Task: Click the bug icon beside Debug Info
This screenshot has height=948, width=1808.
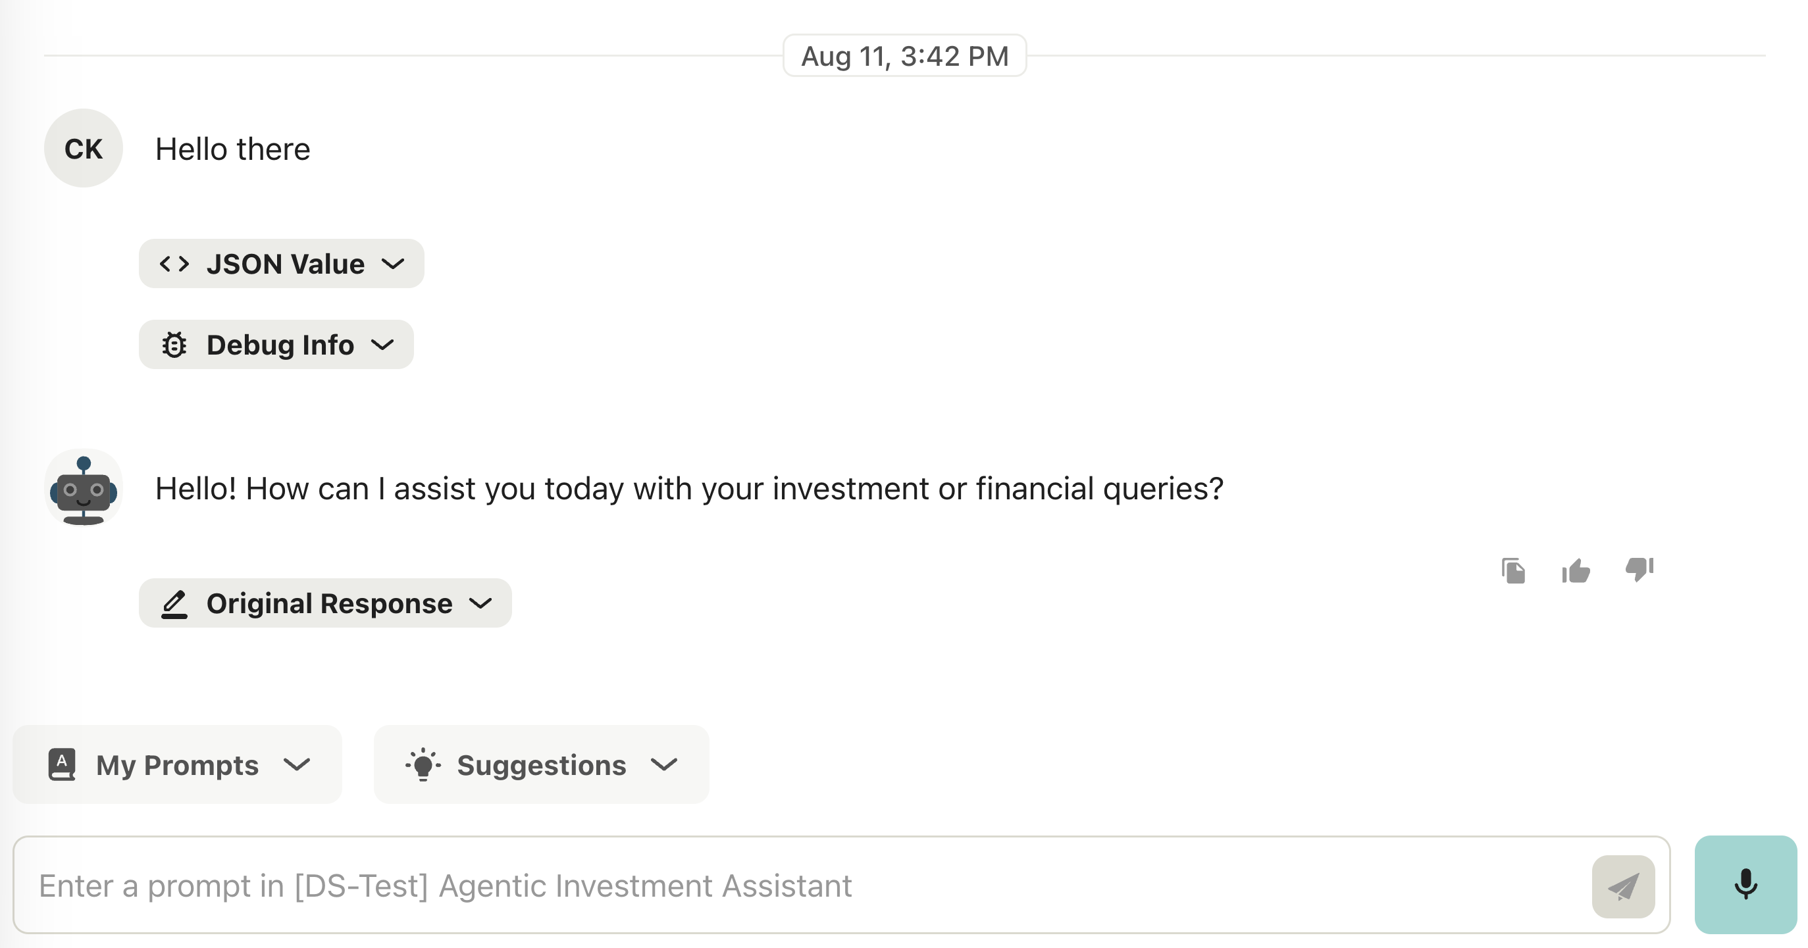Action: point(174,345)
